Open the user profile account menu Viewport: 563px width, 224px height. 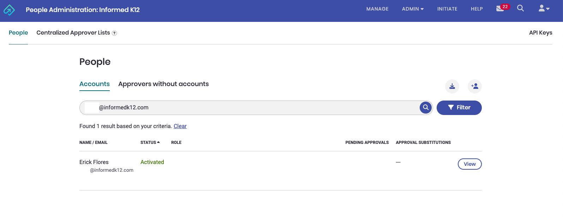[544, 8]
